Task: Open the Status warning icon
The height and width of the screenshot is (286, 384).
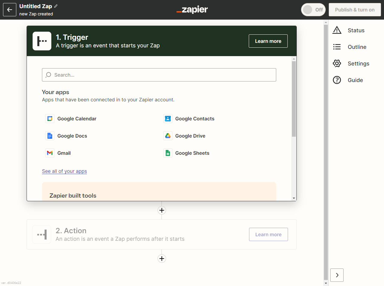Action: click(x=337, y=30)
